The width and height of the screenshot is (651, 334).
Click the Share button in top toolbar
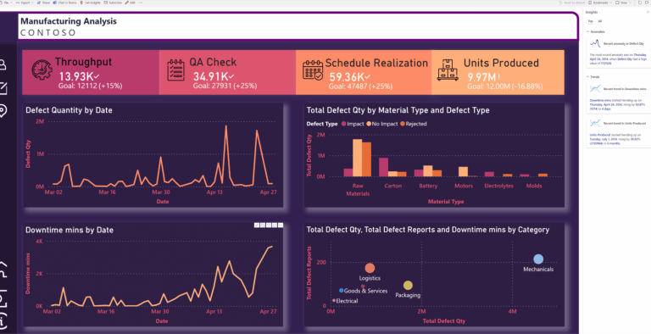43,3
